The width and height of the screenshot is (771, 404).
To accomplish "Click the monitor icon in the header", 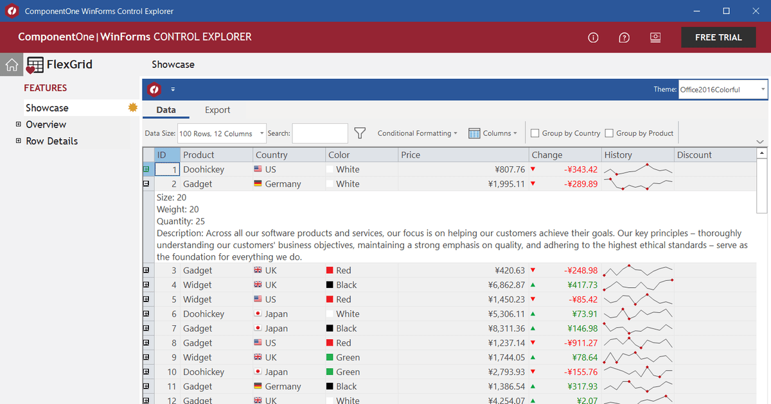I will click(x=655, y=37).
